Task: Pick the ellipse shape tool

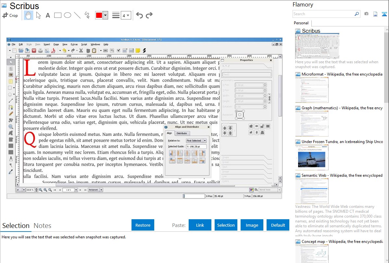Action: point(68,15)
